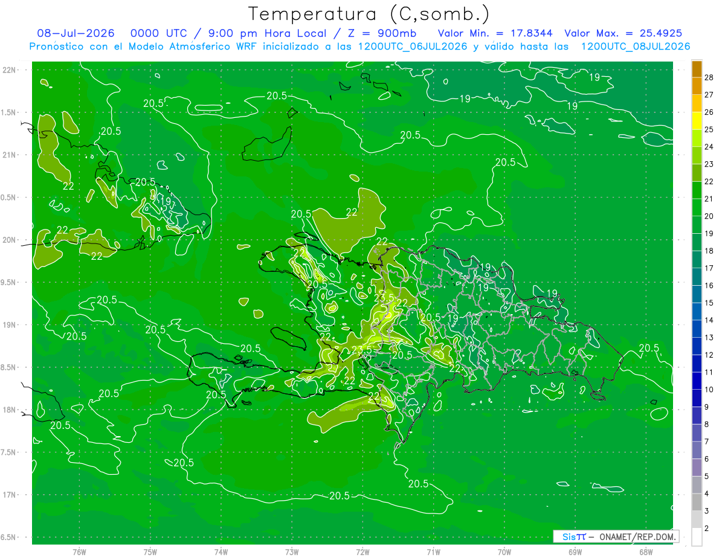Click the '22N' latitude axis label
This screenshot has width=725, height=560.
10,69
